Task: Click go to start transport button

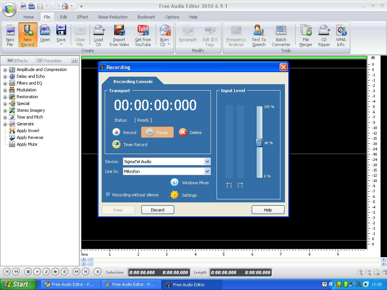Action: point(7,272)
